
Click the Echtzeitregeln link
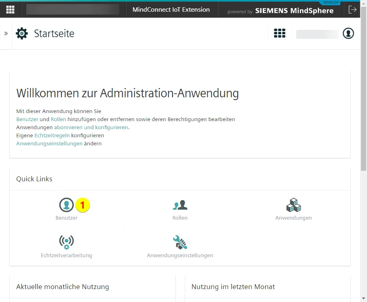52,136
